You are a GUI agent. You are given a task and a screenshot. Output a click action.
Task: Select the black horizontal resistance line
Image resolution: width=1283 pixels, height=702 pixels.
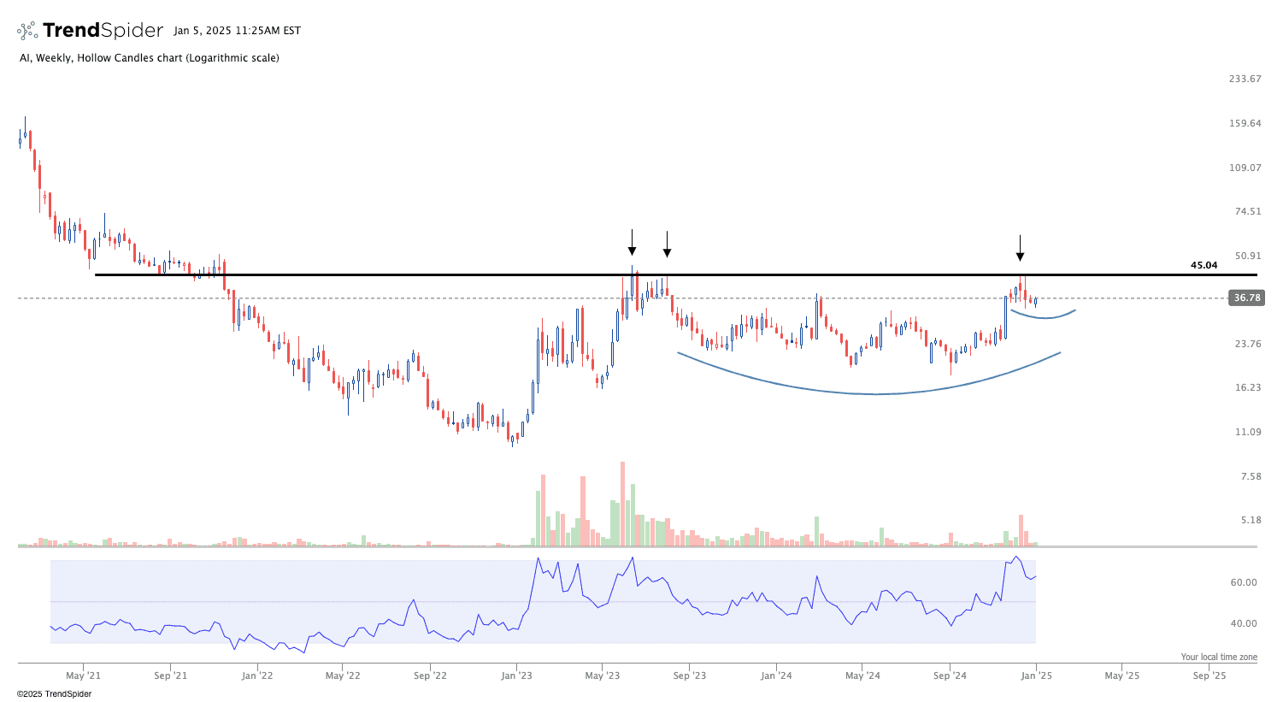(513, 274)
